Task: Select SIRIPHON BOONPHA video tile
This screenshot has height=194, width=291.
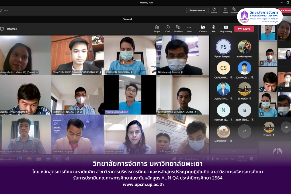Action: pyautogui.click(x=130, y=55)
